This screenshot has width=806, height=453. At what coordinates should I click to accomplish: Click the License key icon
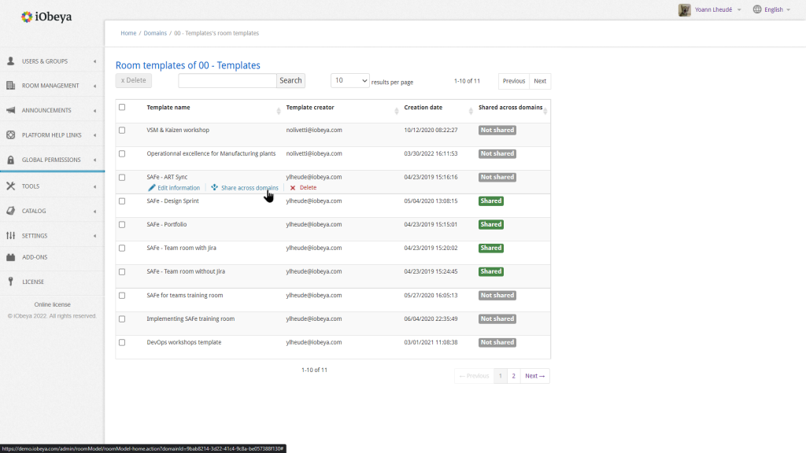tap(11, 282)
